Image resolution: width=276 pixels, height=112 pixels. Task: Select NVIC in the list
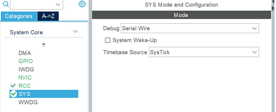[25, 77]
